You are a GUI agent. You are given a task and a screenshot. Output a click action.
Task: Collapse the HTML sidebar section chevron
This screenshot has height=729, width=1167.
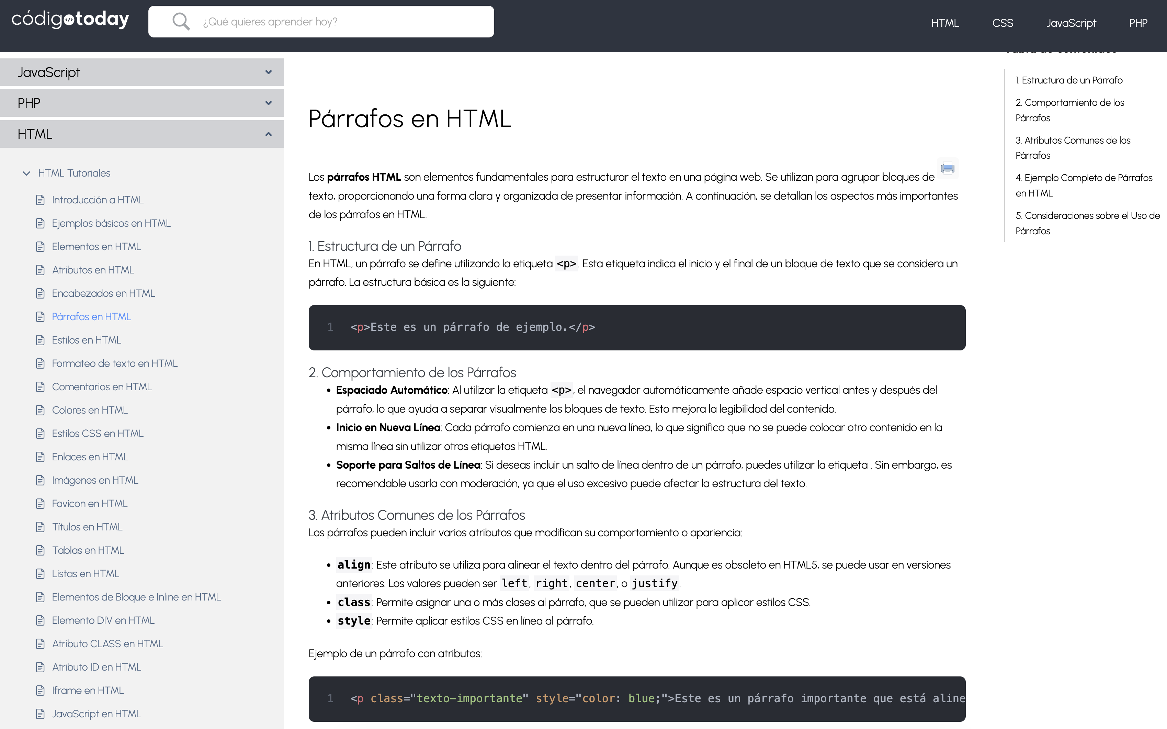(x=269, y=134)
